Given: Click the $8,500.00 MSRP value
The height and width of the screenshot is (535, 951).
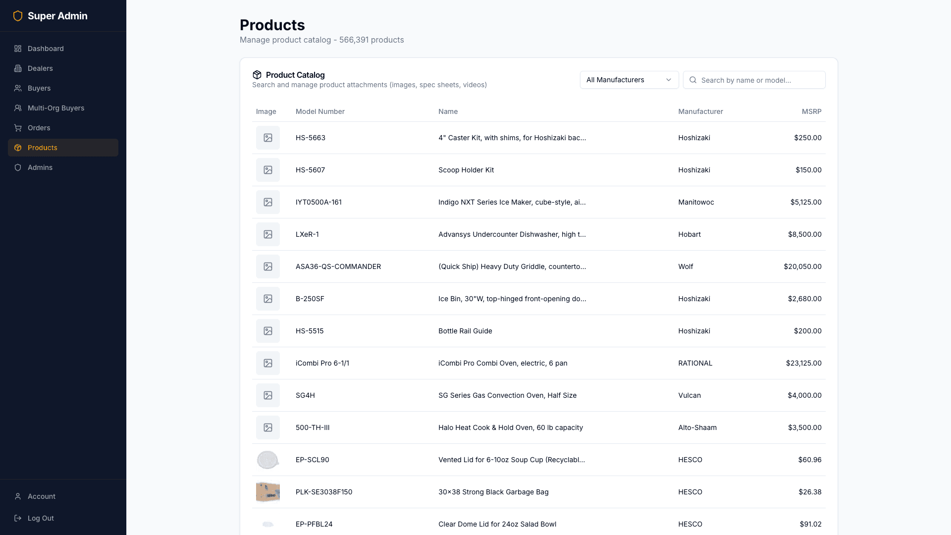Looking at the screenshot, I should click(805, 234).
